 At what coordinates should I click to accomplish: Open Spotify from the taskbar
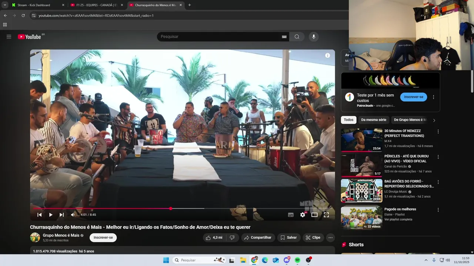[x=297, y=260]
